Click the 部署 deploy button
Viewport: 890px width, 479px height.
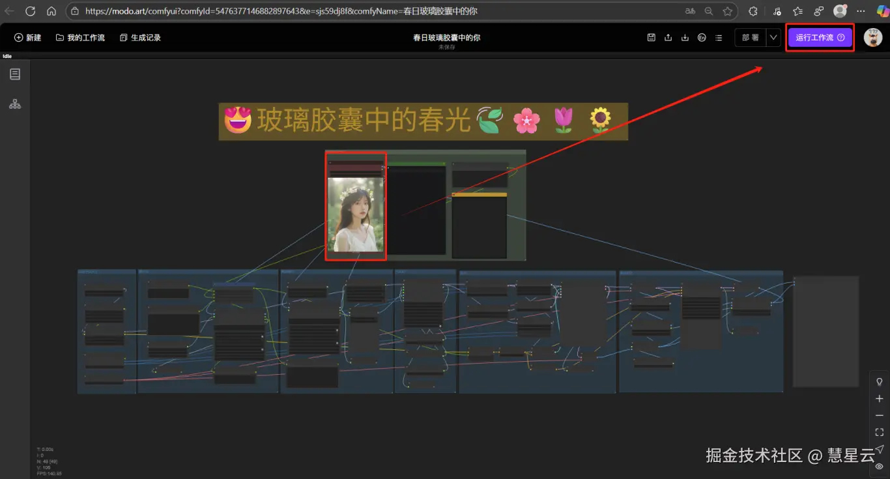(x=751, y=38)
